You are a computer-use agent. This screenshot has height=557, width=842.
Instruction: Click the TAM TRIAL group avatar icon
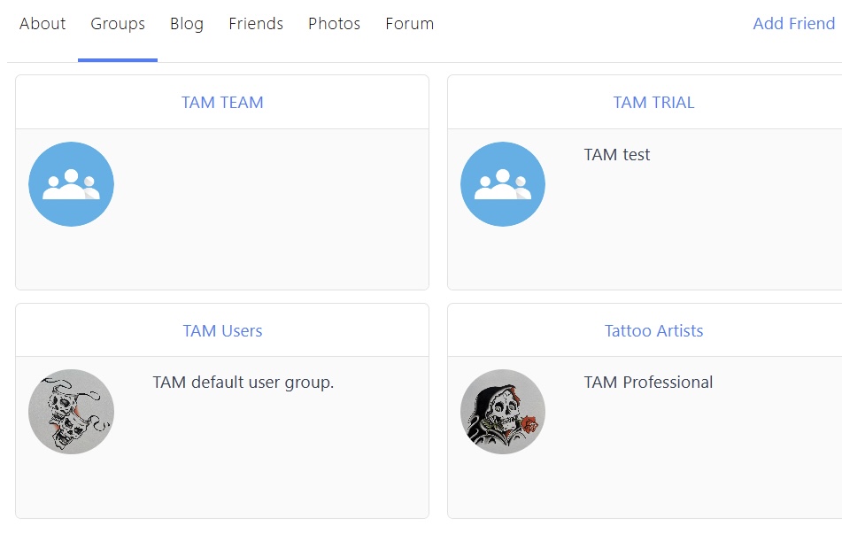point(503,184)
